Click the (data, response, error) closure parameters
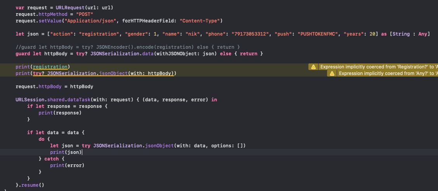 [175, 100]
